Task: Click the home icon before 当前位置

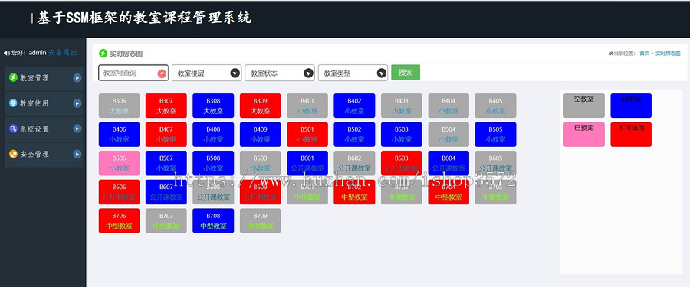Action: coord(611,54)
